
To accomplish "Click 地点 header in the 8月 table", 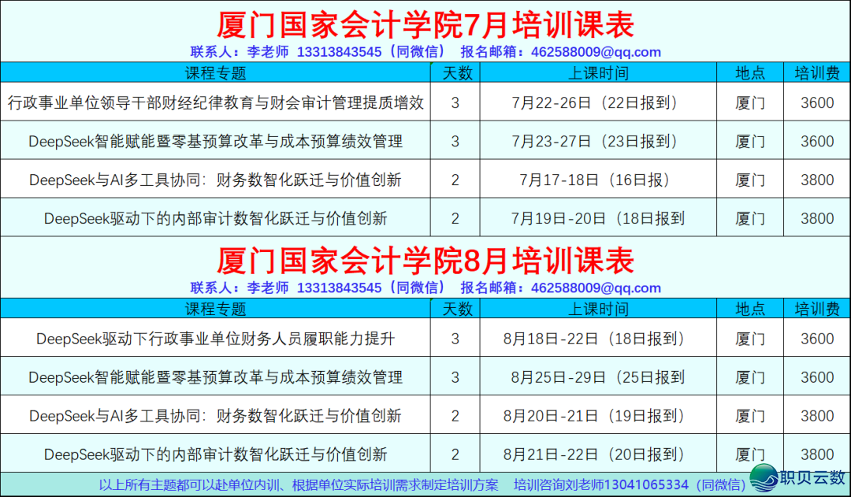I will pyautogui.click(x=750, y=309).
